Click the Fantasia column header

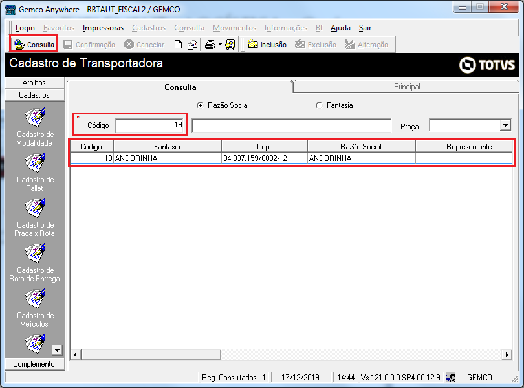click(x=167, y=146)
